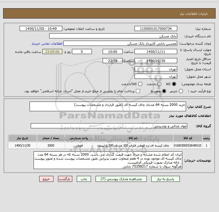The width and height of the screenshot is (219, 212).
Task: Click the اطلاعات کالاهای مورد نیاز heading
Action: click(190, 116)
